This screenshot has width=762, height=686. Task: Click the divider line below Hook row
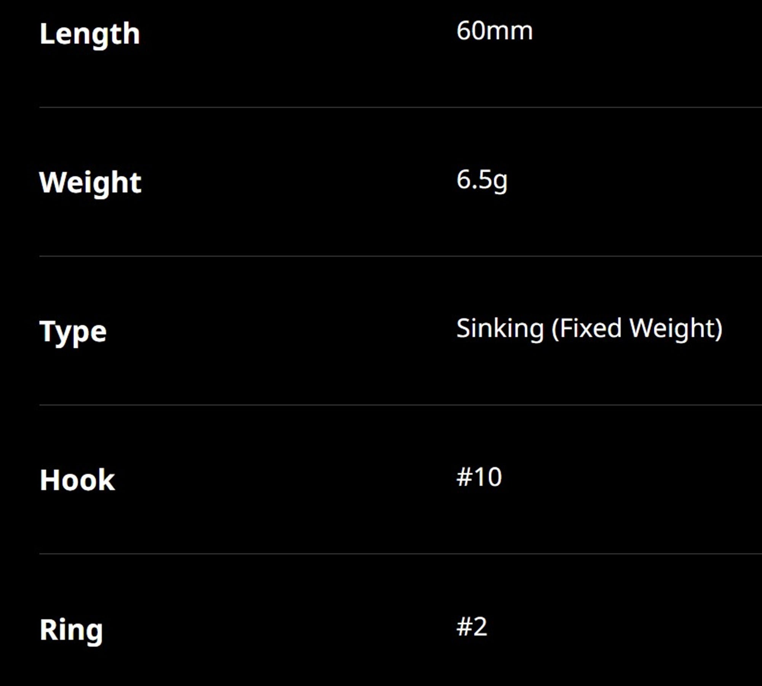400,554
